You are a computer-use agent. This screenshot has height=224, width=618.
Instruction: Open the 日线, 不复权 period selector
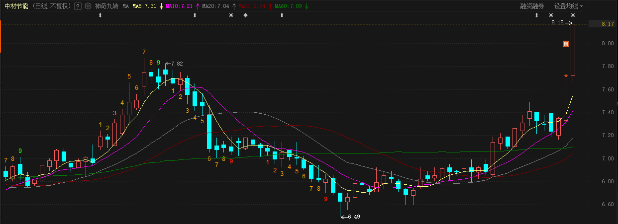(52, 6)
